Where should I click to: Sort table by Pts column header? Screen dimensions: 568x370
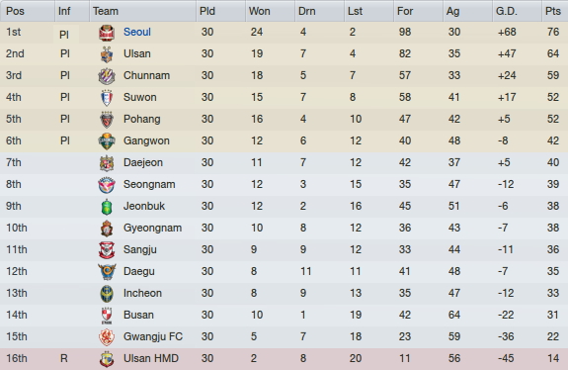[555, 11]
